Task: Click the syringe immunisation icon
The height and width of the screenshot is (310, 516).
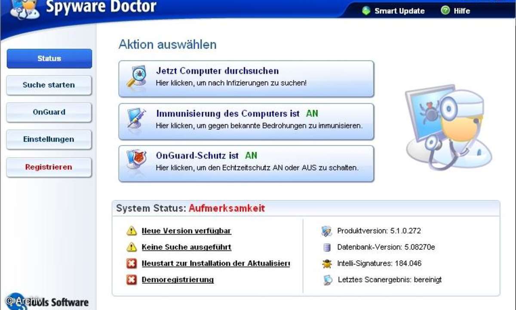Action: [137, 119]
